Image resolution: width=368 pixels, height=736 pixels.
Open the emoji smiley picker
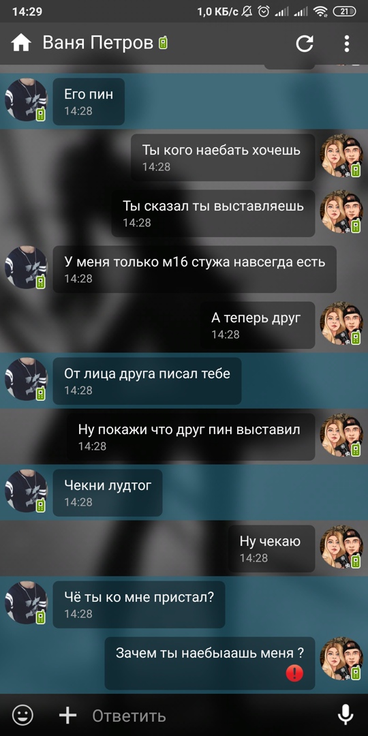(22, 716)
